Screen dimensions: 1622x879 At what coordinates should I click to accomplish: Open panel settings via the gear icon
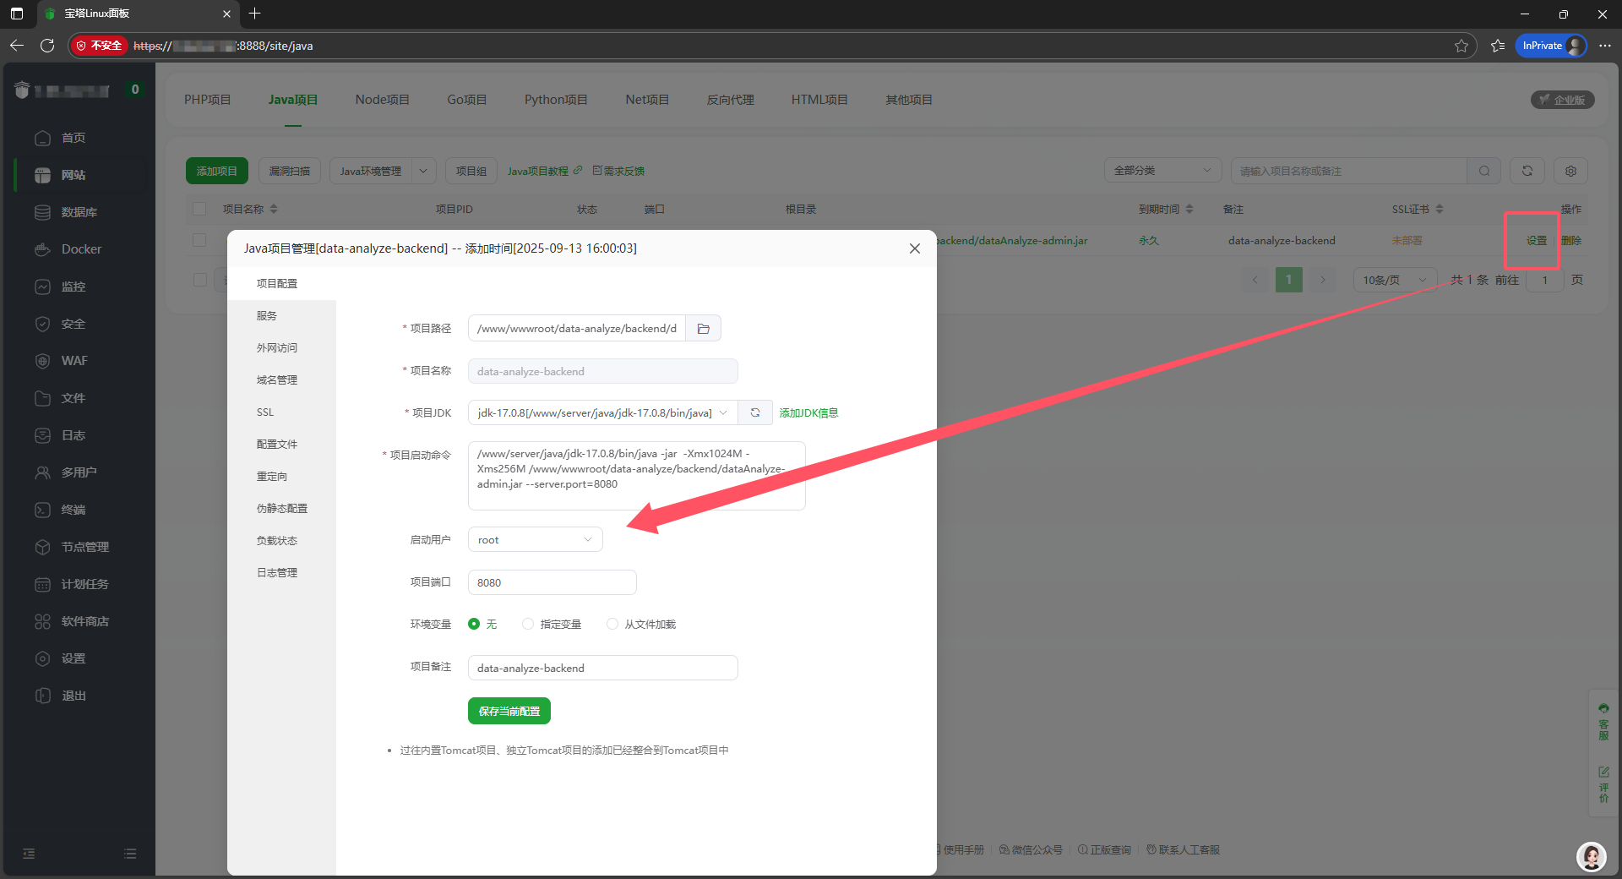click(1570, 171)
